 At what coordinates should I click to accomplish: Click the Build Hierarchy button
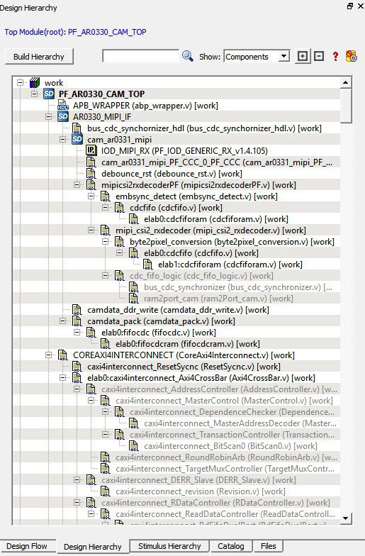point(39,57)
